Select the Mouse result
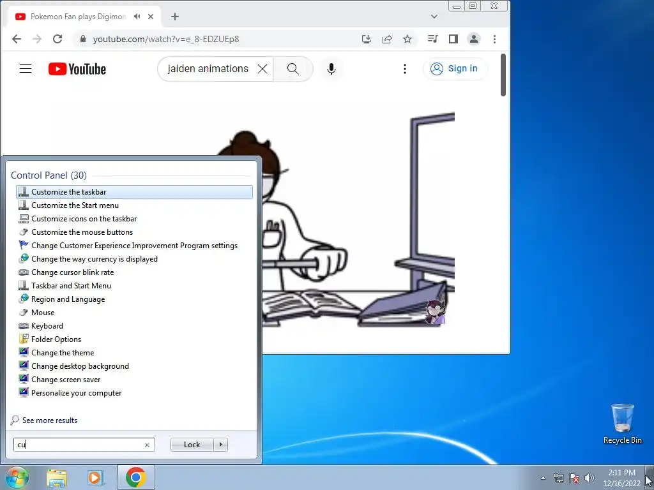Image resolution: width=654 pixels, height=490 pixels. [x=134, y=313]
